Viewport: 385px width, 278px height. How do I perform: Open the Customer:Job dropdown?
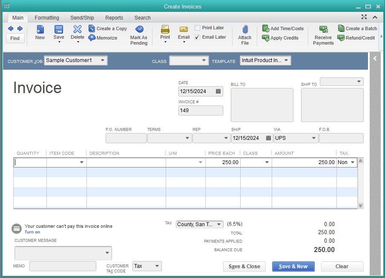103,60
